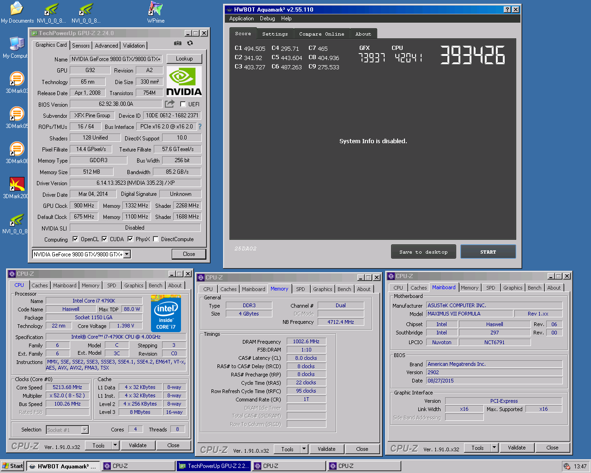The width and height of the screenshot is (591, 473).
Task: Click the GPU name field in GPU-Z
Action: (116, 59)
